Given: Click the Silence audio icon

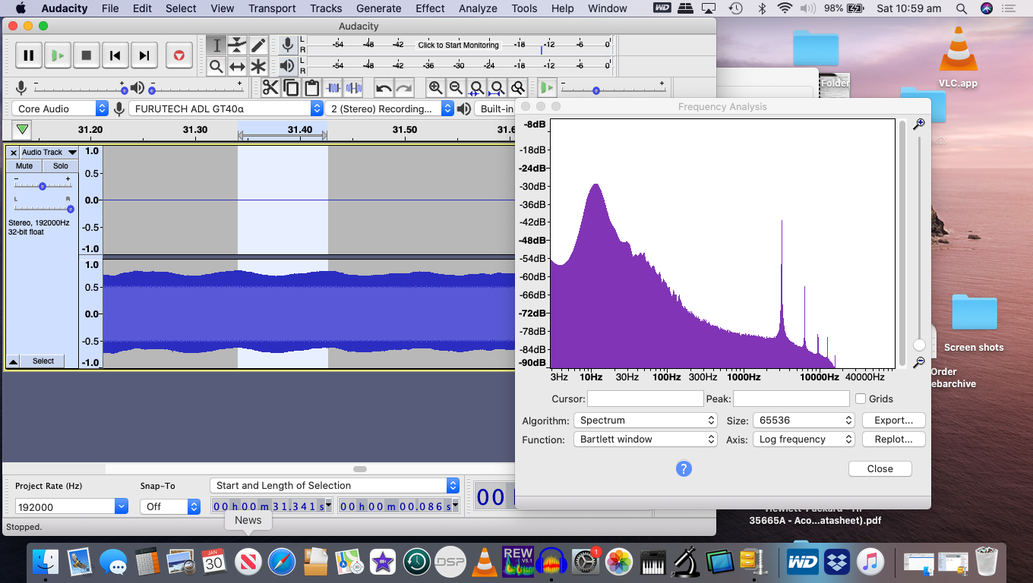Looking at the screenshot, I should (353, 88).
